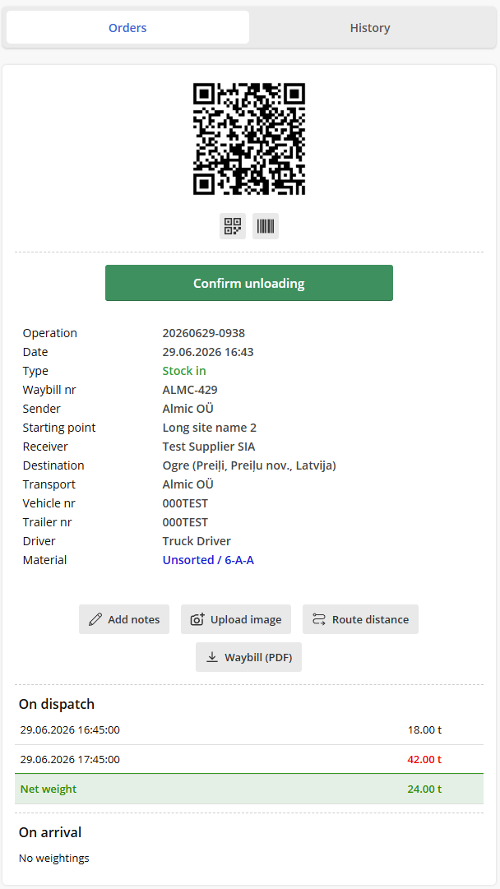Open the Unsorted / 6-A-A material link
This screenshot has width=500, height=889.
tap(208, 560)
